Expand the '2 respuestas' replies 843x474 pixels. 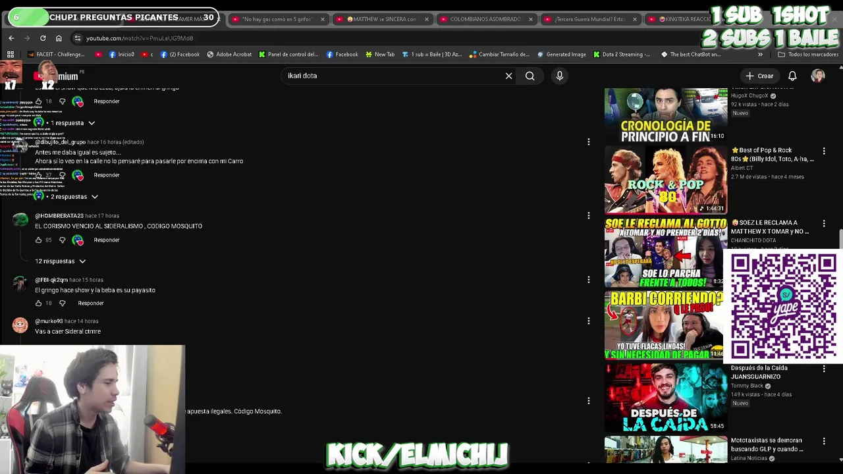click(x=74, y=197)
